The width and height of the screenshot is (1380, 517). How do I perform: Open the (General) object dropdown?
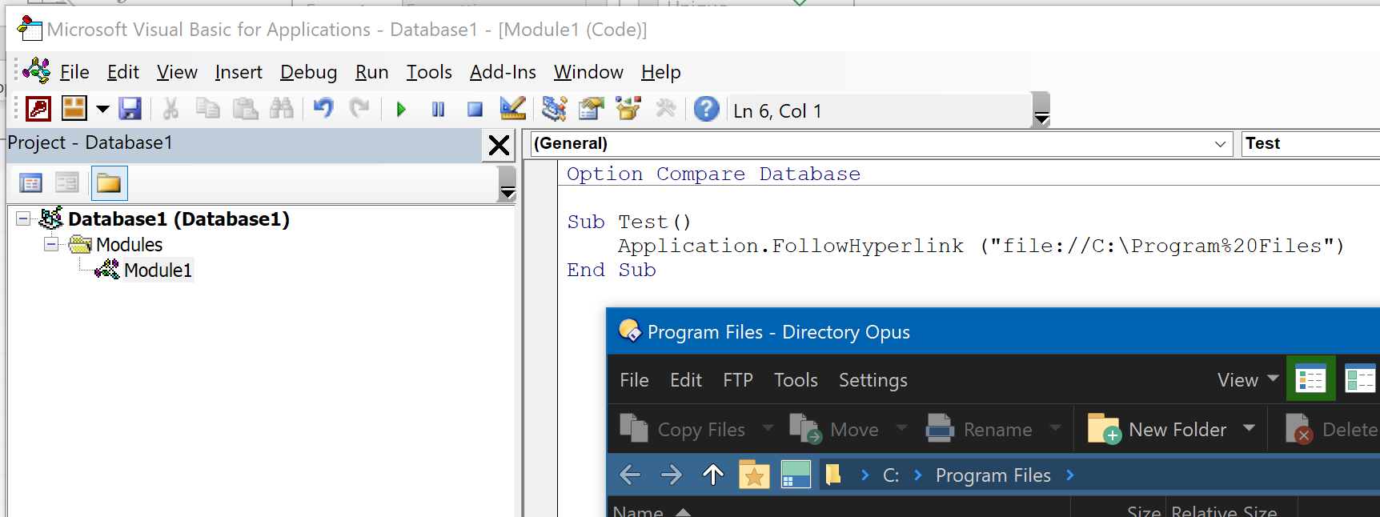[881, 143]
